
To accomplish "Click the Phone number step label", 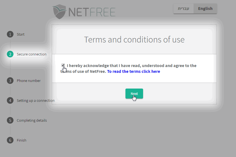I will [x=29, y=81].
